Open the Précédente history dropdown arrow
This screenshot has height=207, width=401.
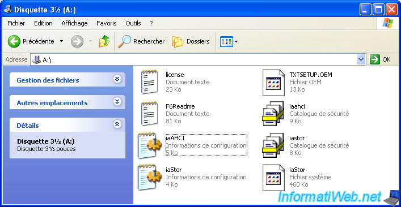[61, 41]
